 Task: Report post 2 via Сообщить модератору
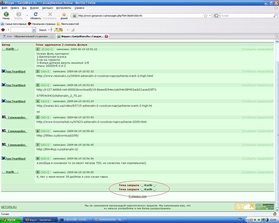click(x=257, y=72)
